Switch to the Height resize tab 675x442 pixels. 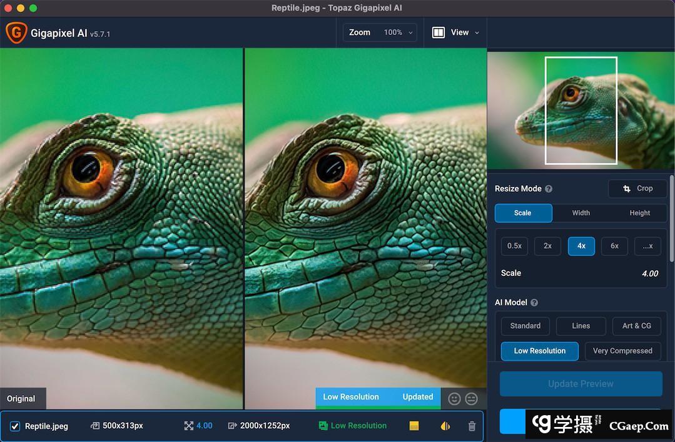pos(639,213)
